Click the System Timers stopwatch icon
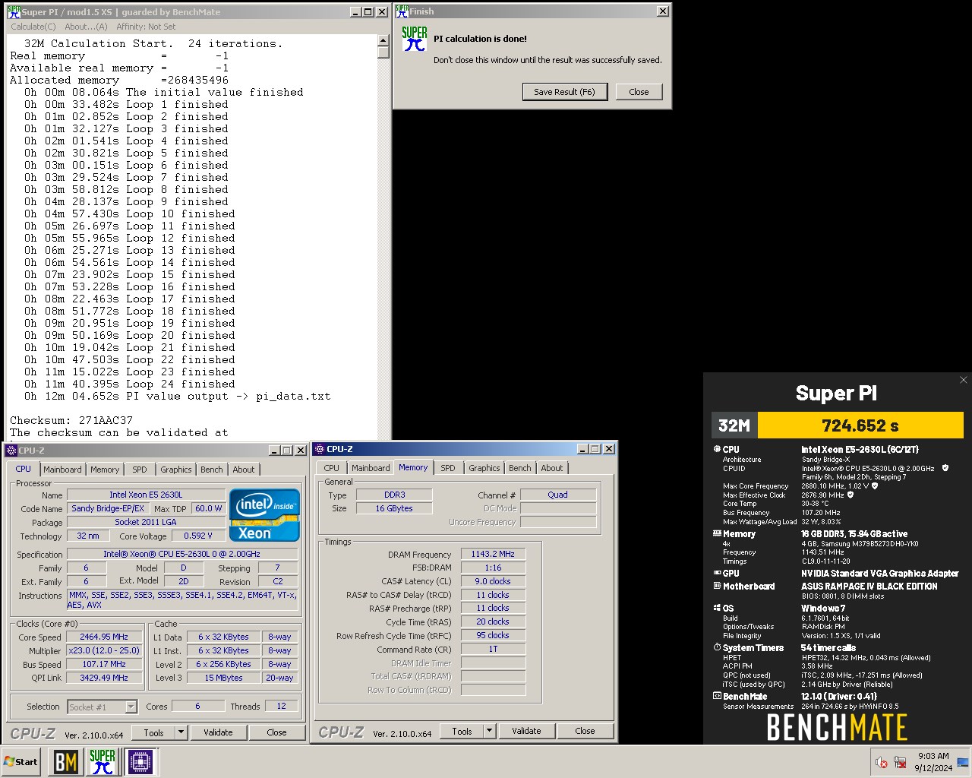Screen dimensions: 972x778 tap(717, 647)
